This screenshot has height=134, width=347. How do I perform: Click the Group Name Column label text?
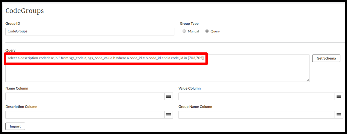point(195,107)
